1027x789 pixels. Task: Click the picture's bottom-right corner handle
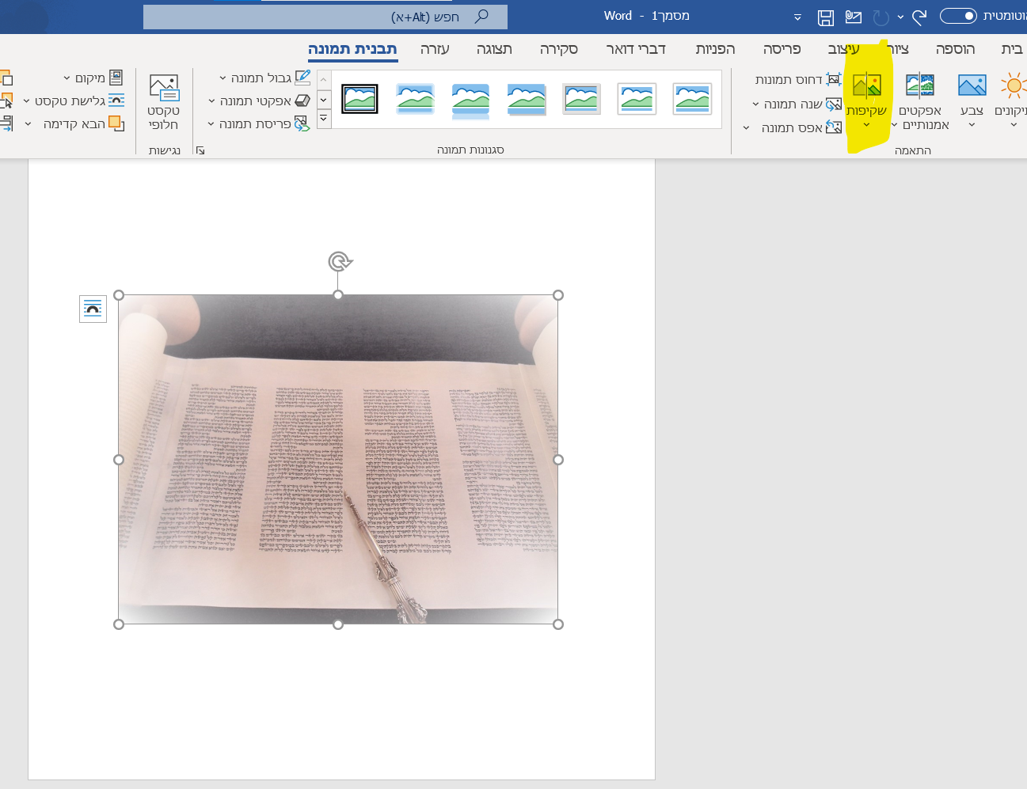pyautogui.click(x=558, y=624)
